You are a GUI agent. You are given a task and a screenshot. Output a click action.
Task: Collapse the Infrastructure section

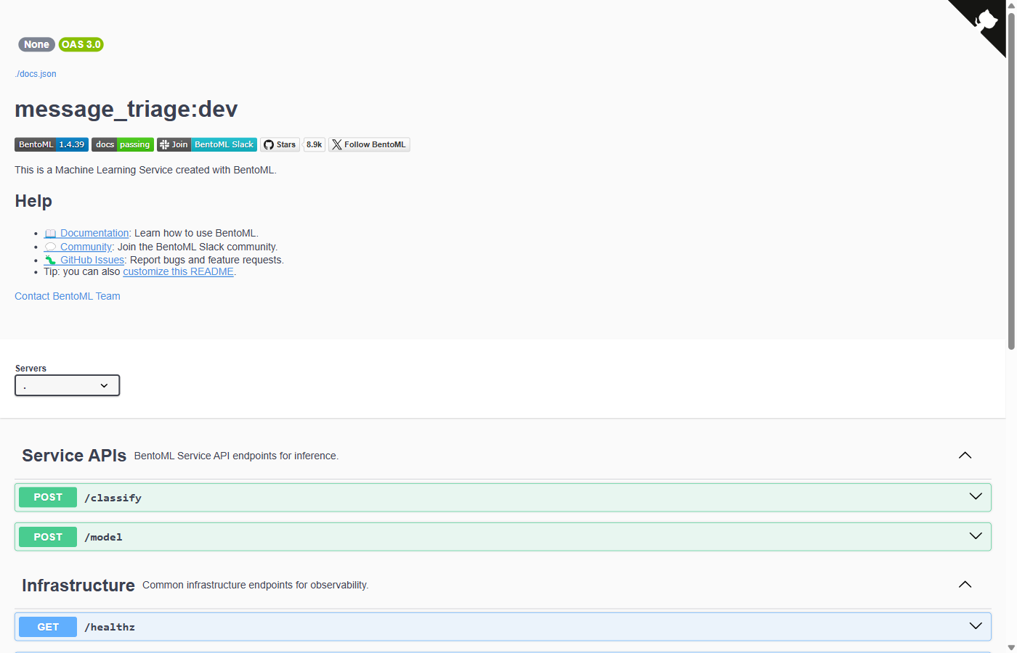pyautogui.click(x=965, y=585)
